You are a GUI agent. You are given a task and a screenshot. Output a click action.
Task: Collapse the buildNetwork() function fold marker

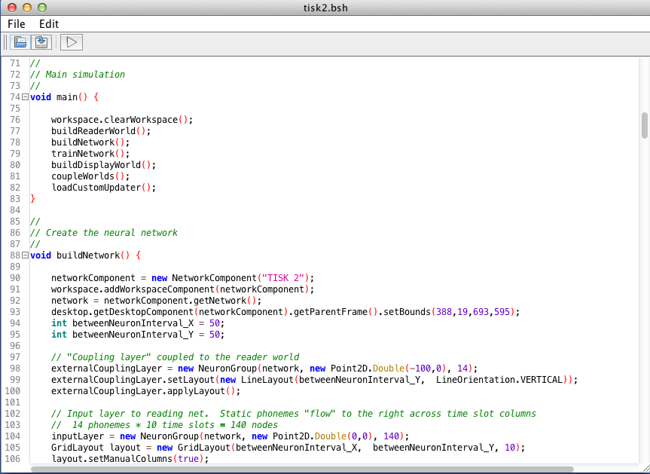click(x=25, y=255)
